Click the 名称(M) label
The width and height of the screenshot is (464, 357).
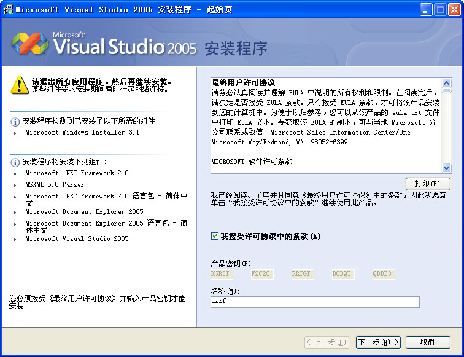[225, 291]
